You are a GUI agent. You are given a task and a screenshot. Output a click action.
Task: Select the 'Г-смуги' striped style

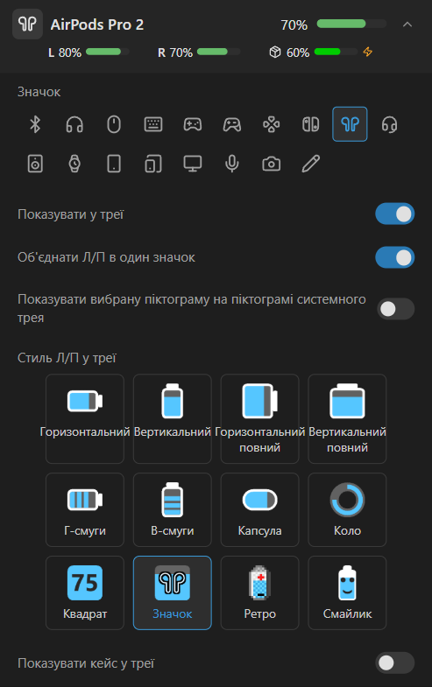click(x=85, y=509)
